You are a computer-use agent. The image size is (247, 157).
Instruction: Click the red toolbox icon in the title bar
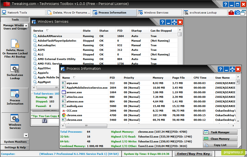click(6, 4)
